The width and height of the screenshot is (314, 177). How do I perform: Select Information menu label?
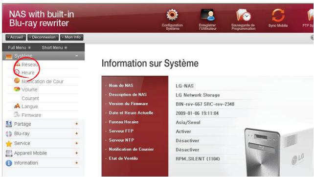point(26,163)
